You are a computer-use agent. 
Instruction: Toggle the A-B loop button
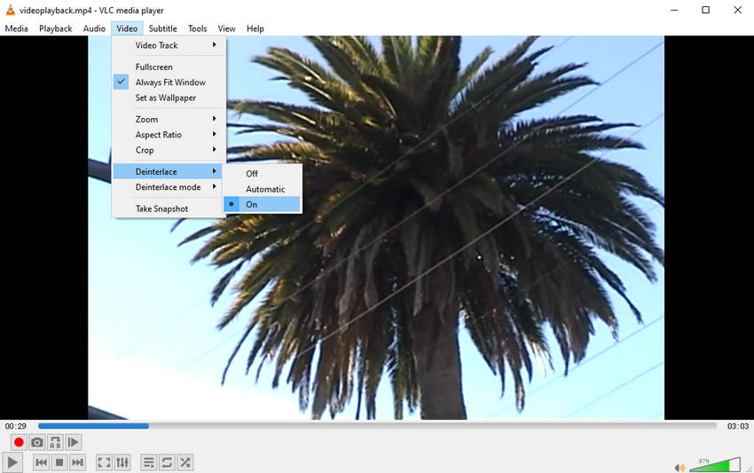tap(55, 442)
